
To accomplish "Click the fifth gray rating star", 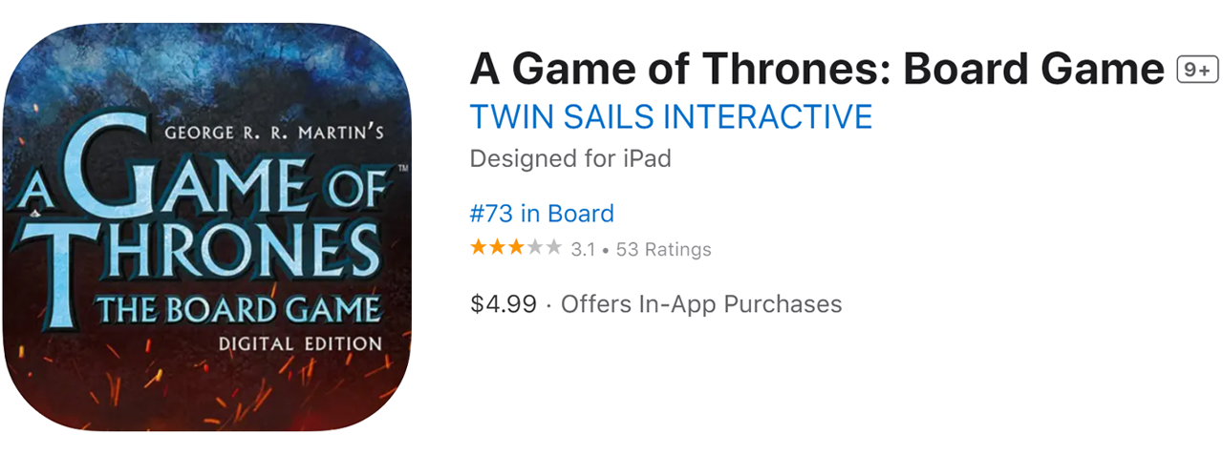I will [x=553, y=249].
